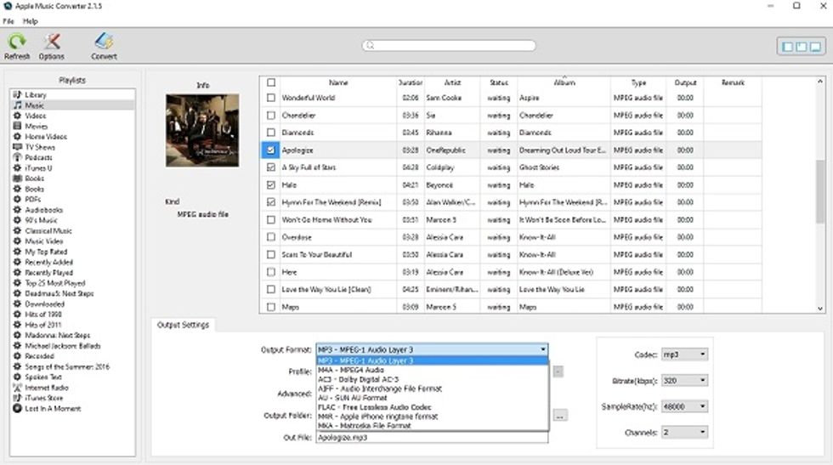
Task: Open the Podcasts playlist icon
Action: point(18,157)
